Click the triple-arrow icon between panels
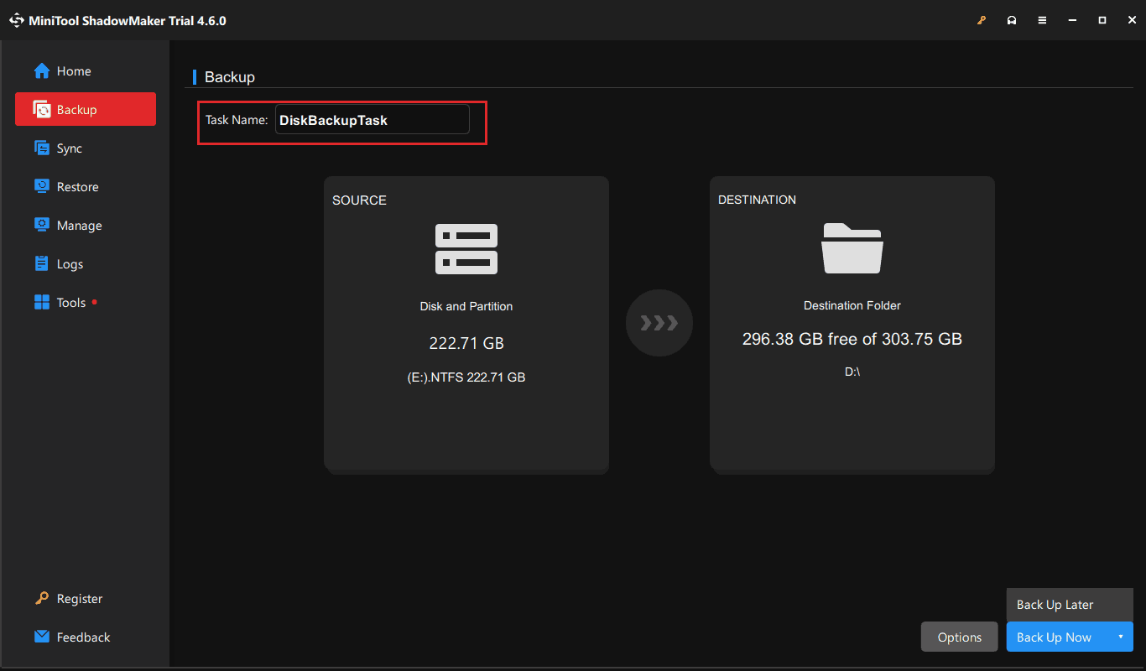The width and height of the screenshot is (1146, 671). [x=659, y=323]
